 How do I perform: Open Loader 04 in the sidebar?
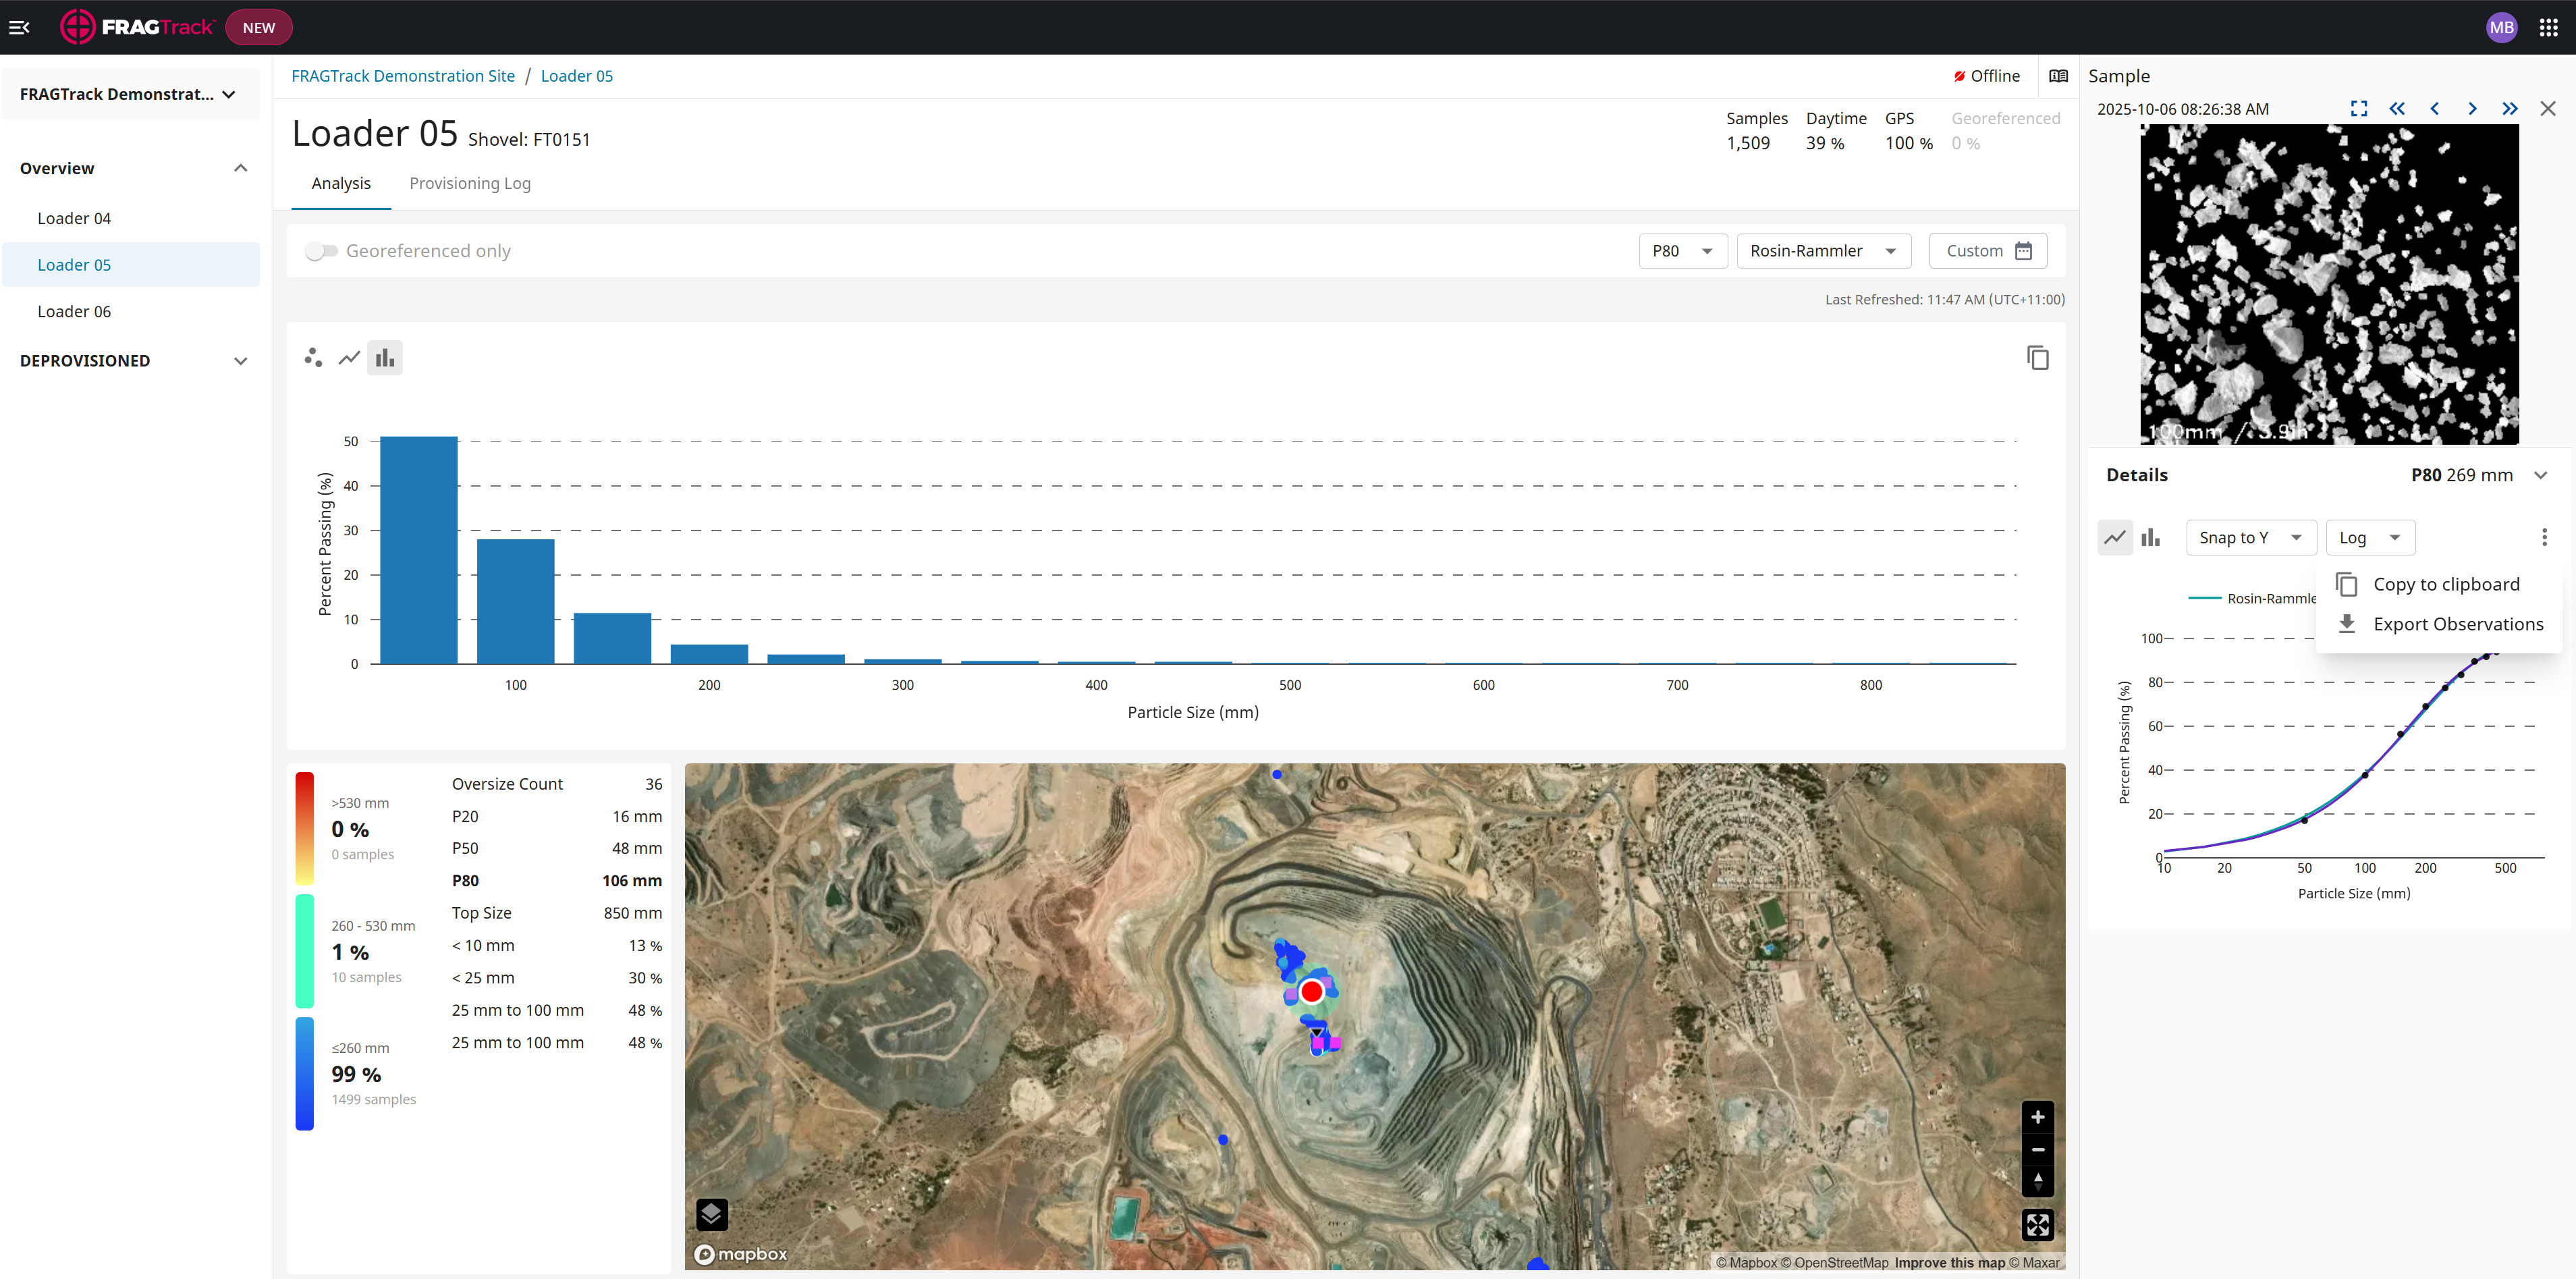pyautogui.click(x=131, y=218)
